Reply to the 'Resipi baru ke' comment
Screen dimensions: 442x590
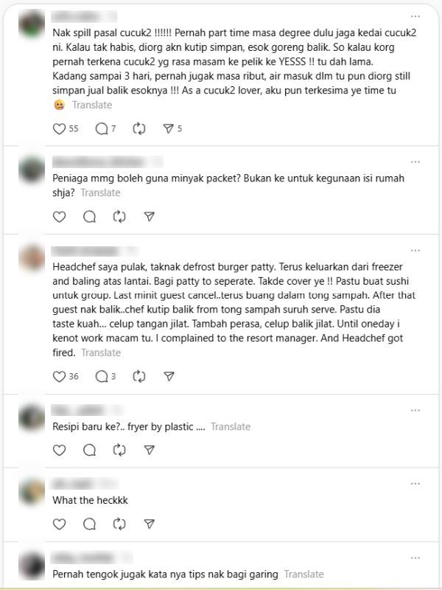tap(89, 450)
